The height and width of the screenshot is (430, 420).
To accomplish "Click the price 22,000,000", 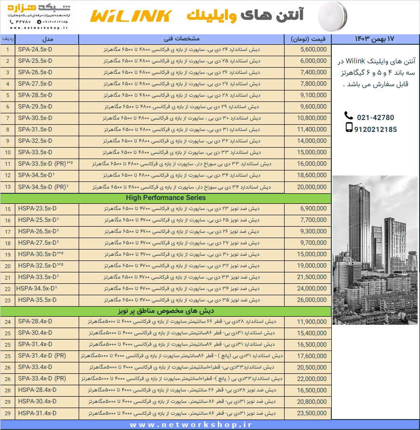I will click(x=312, y=379).
